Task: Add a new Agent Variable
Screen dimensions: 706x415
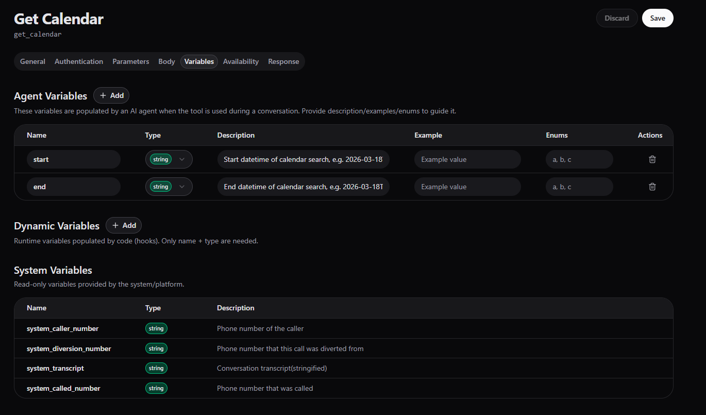Action: (x=111, y=95)
